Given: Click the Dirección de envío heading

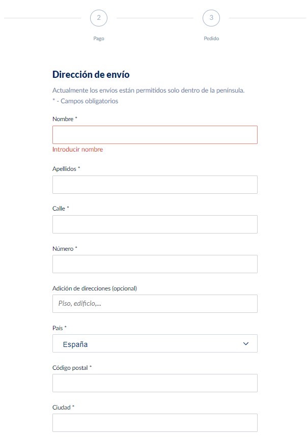Looking at the screenshot, I should pyautogui.click(x=91, y=75).
